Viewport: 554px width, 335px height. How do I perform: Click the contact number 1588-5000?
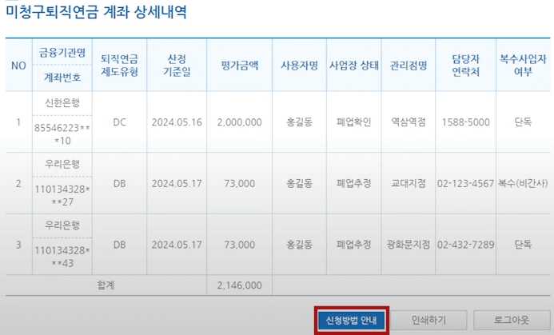click(466, 122)
